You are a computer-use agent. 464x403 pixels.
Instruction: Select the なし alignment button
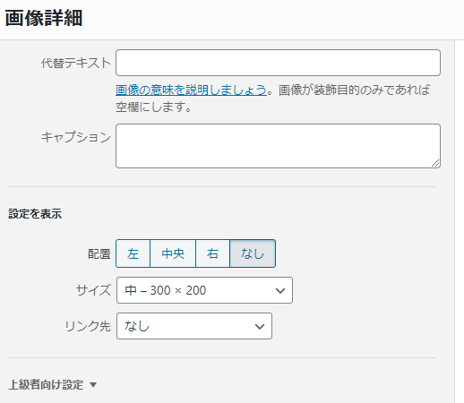[x=253, y=253]
